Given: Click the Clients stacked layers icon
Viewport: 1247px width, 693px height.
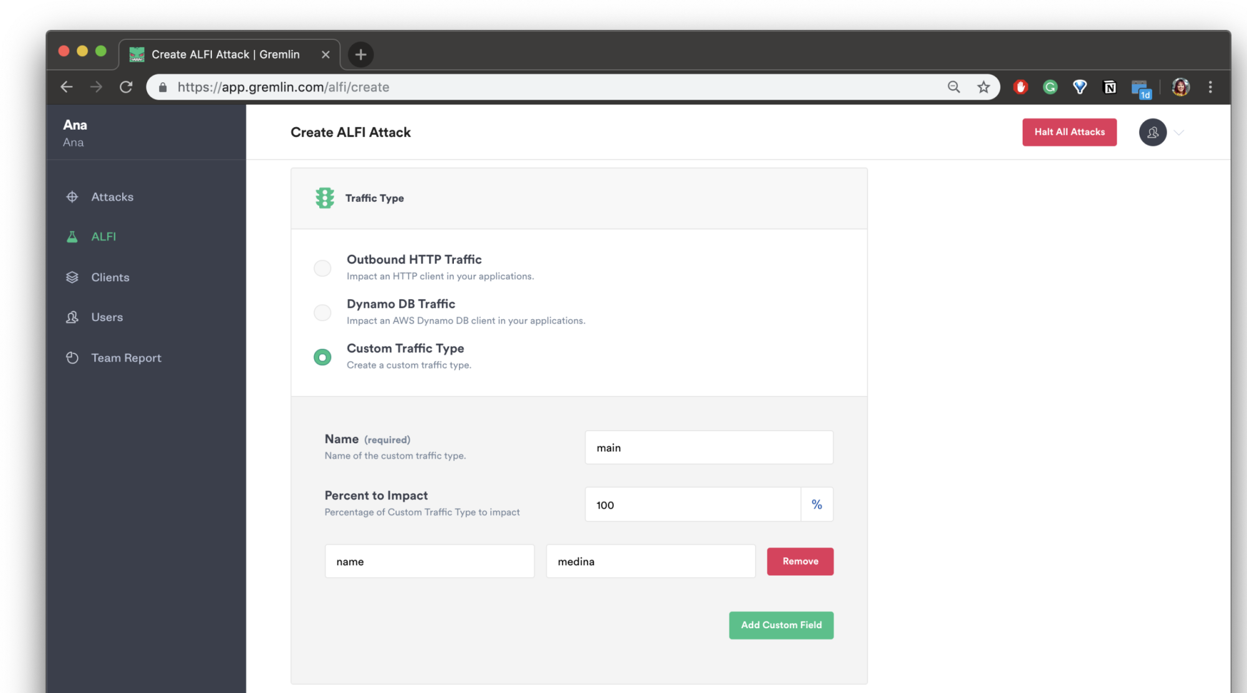Looking at the screenshot, I should tap(72, 277).
